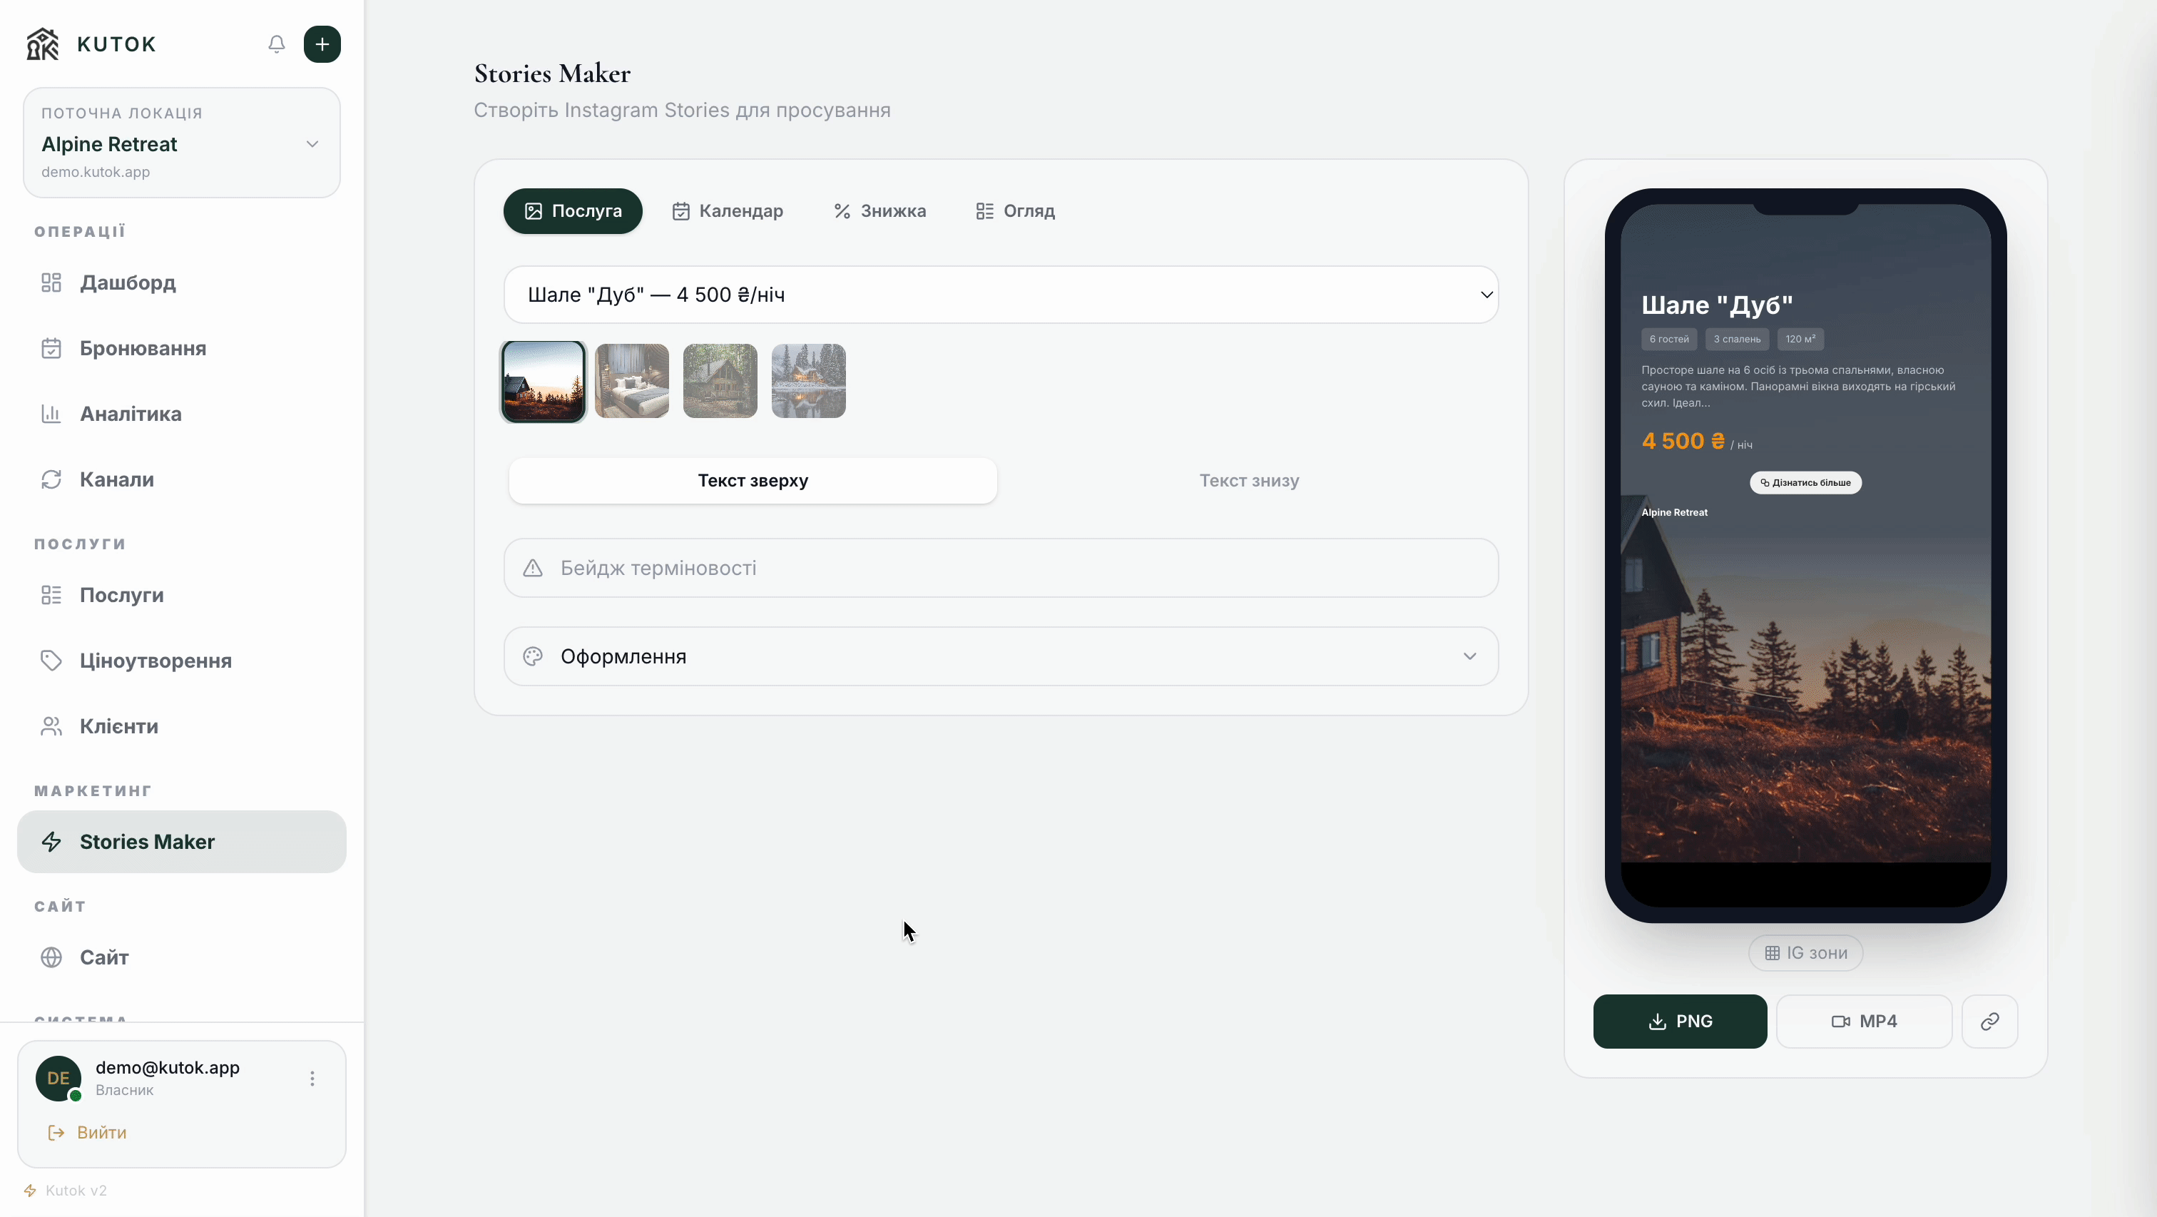Click Клієнти people icon
The image size is (2157, 1217).
(51, 726)
